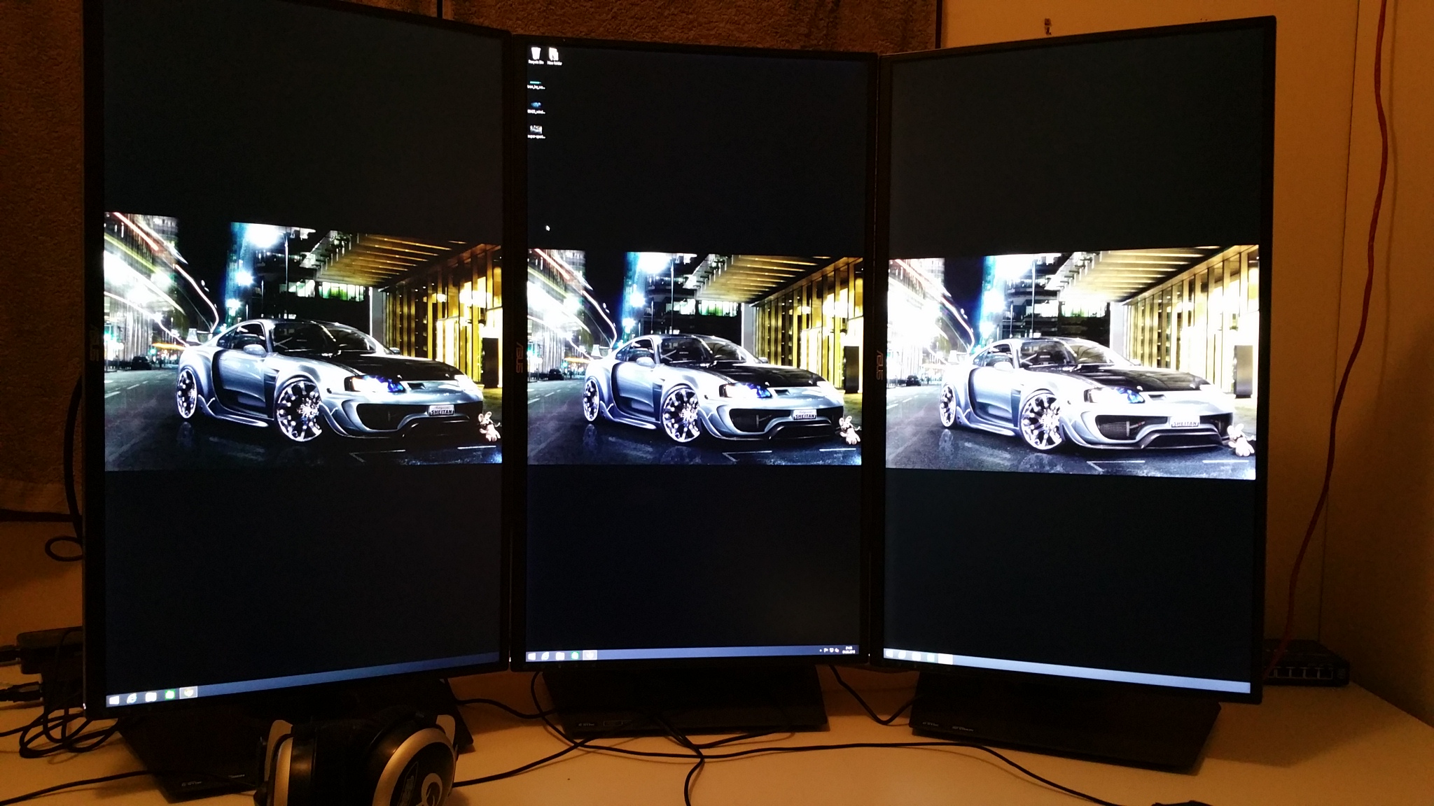Open Start button on left monitor taskbar
The width and height of the screenshot is (1434, 806).
click(x=114, y=700)
